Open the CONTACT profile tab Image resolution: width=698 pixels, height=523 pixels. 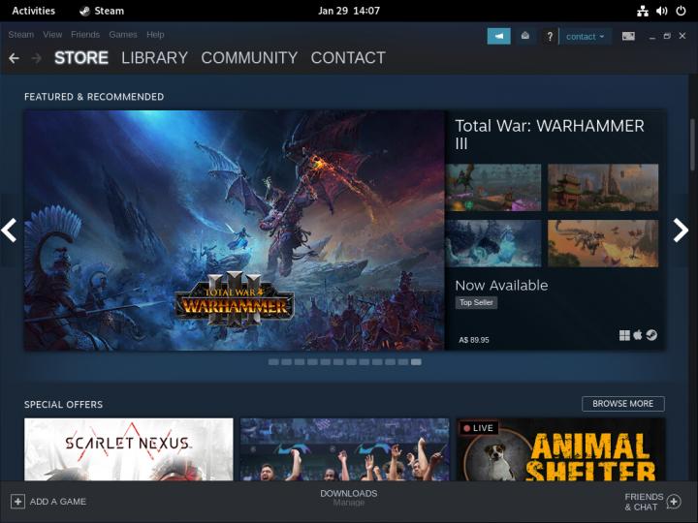348,58
